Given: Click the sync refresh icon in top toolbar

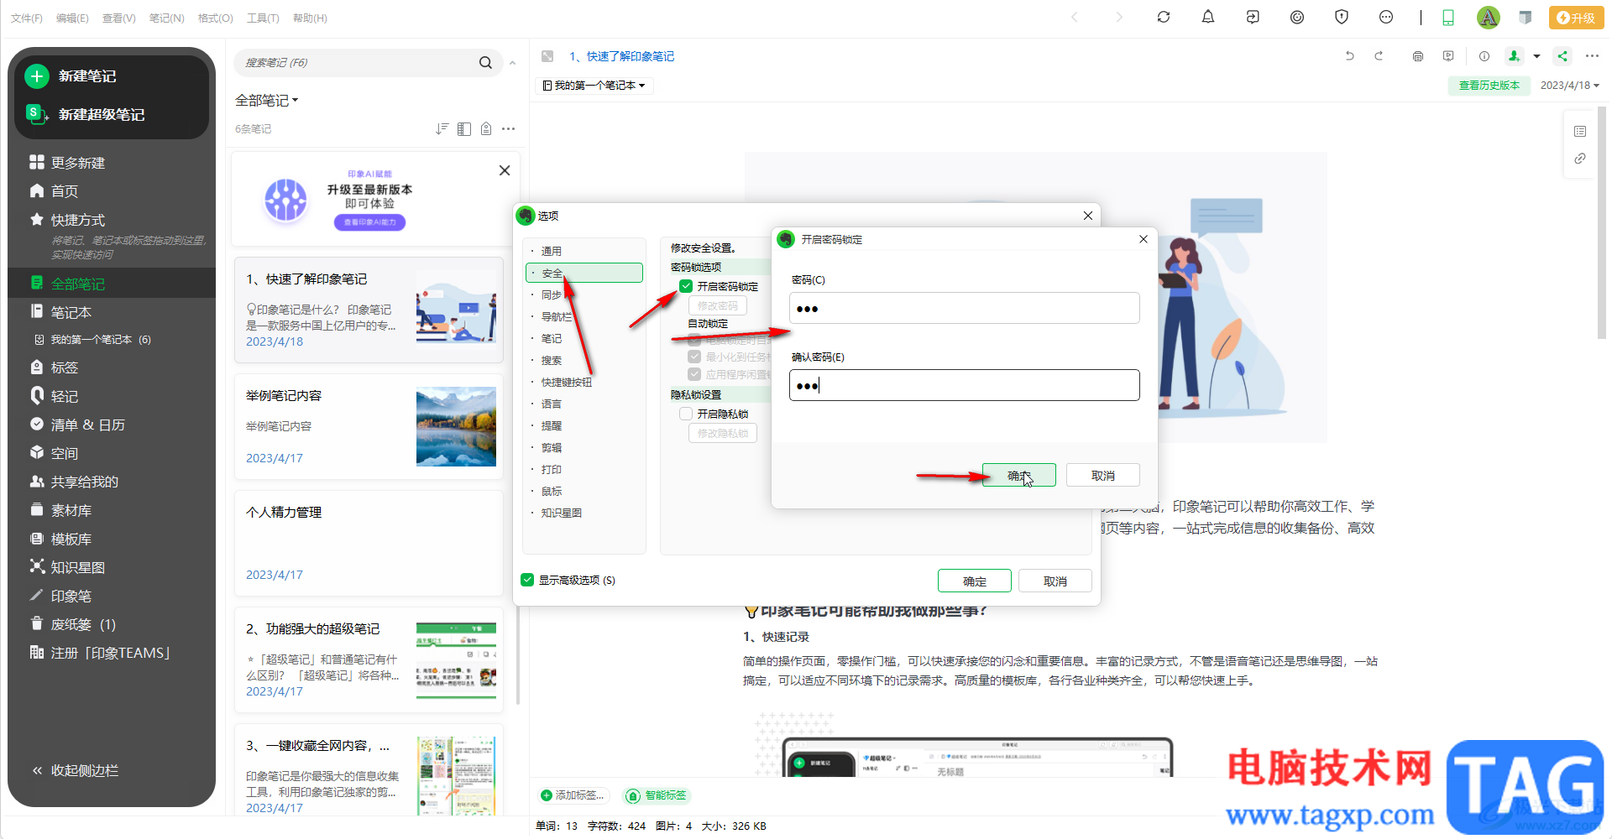Looking at the screenshot, I should click(1163, 17).
